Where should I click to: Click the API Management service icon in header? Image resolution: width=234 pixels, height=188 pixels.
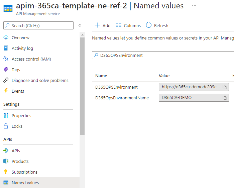coord(8,8)
